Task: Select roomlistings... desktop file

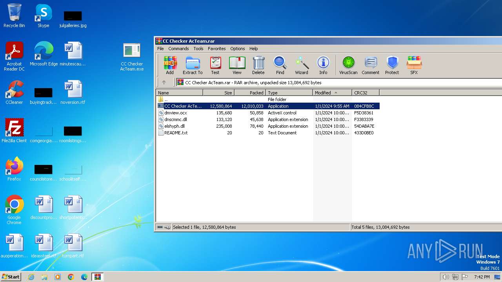Action: click(73, 135)
